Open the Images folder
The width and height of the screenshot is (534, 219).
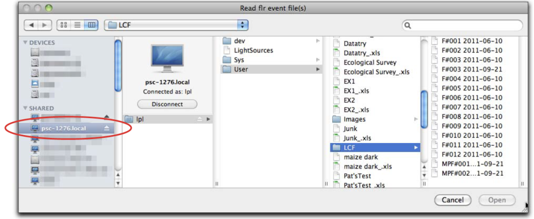pos(375,119)
